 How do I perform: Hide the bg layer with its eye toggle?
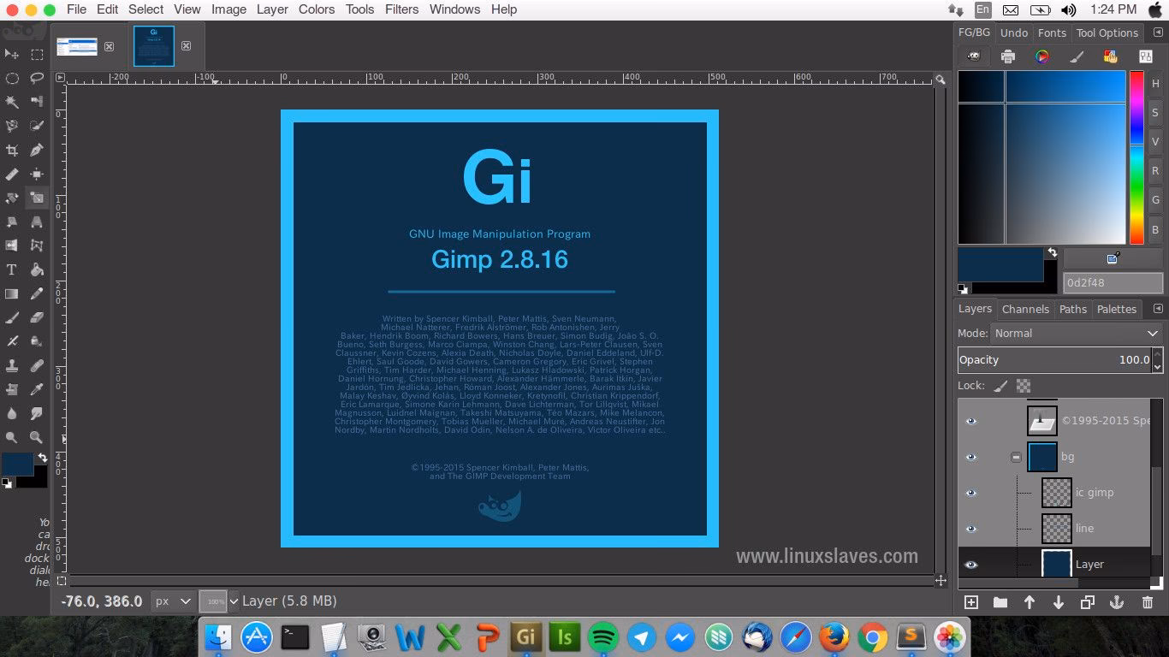point(971,456)
